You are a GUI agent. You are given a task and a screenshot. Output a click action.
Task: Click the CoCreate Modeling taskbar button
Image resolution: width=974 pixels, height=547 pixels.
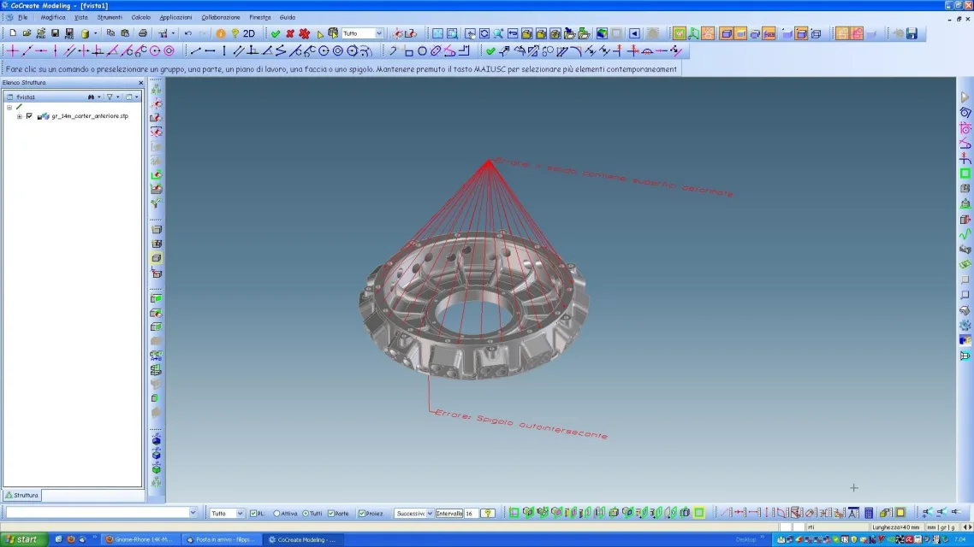tap(302, 539)
